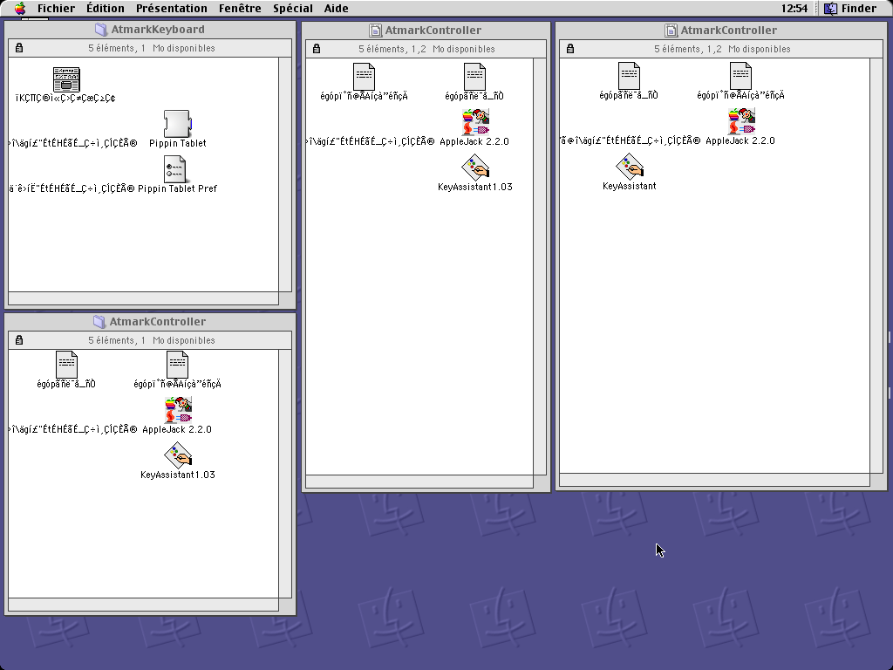893x670 pixels.
Task: Click folder icon in the lower-left AtmarkController title
Action: click(x=99, y=322)
